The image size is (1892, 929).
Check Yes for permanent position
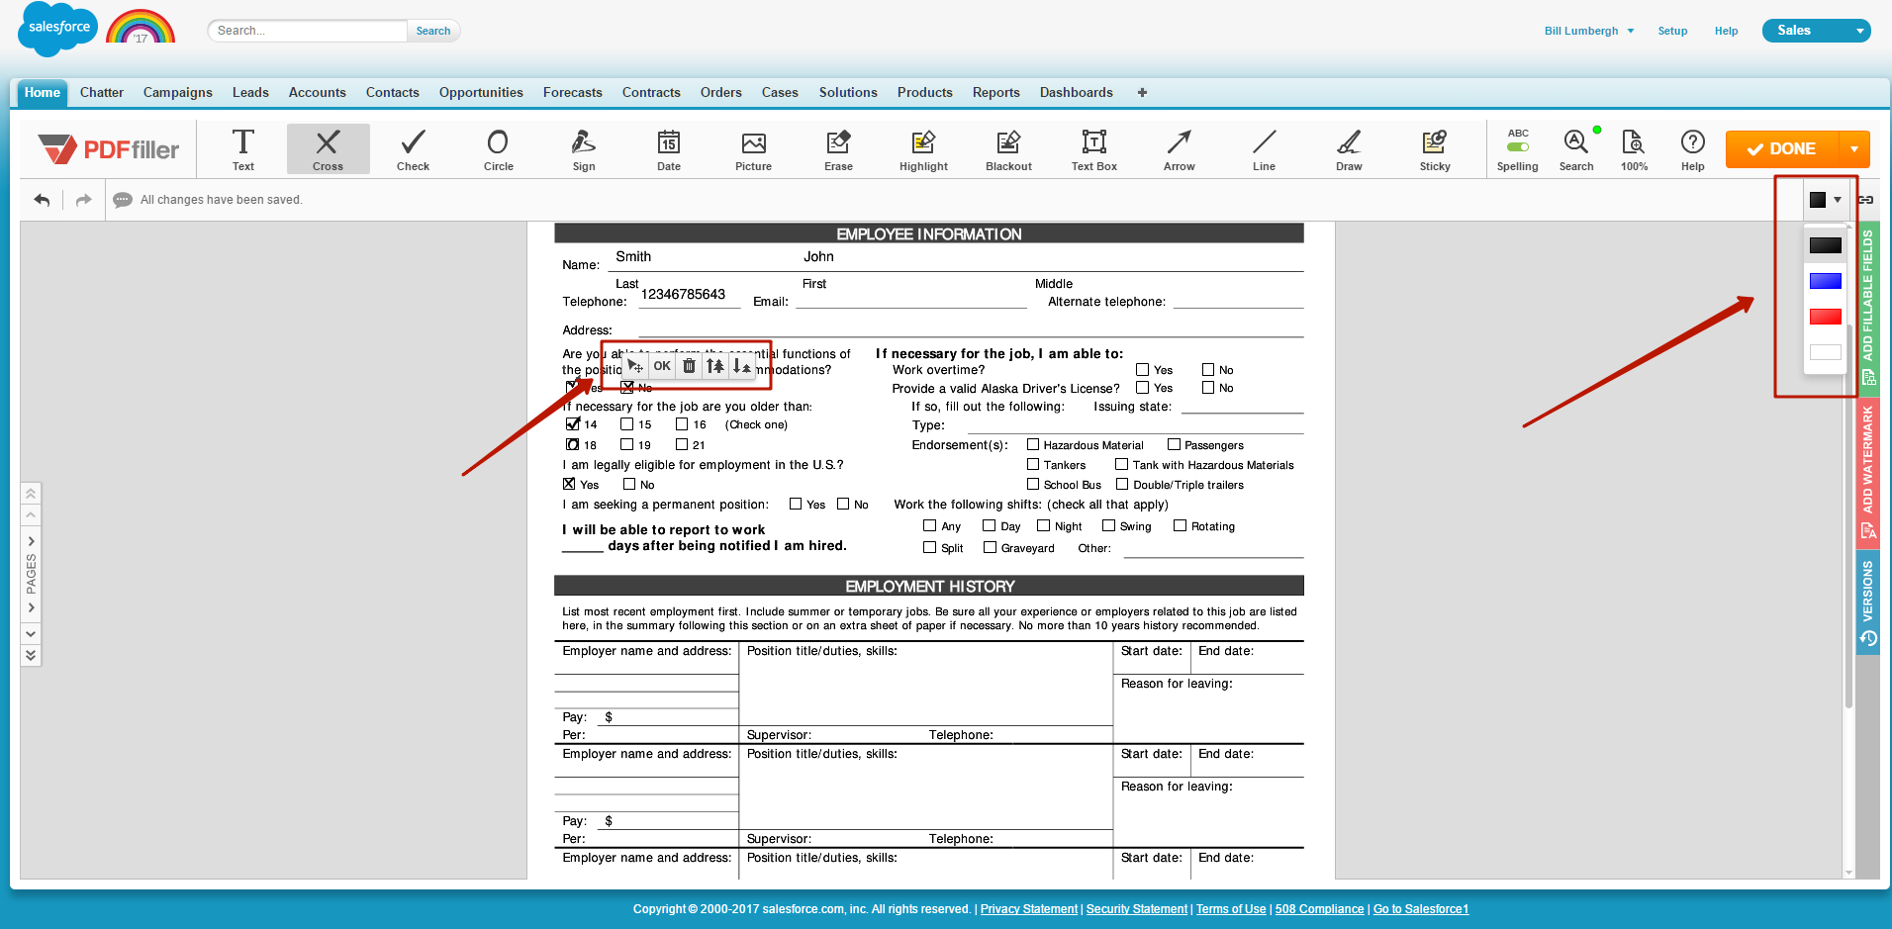(796, 504)
